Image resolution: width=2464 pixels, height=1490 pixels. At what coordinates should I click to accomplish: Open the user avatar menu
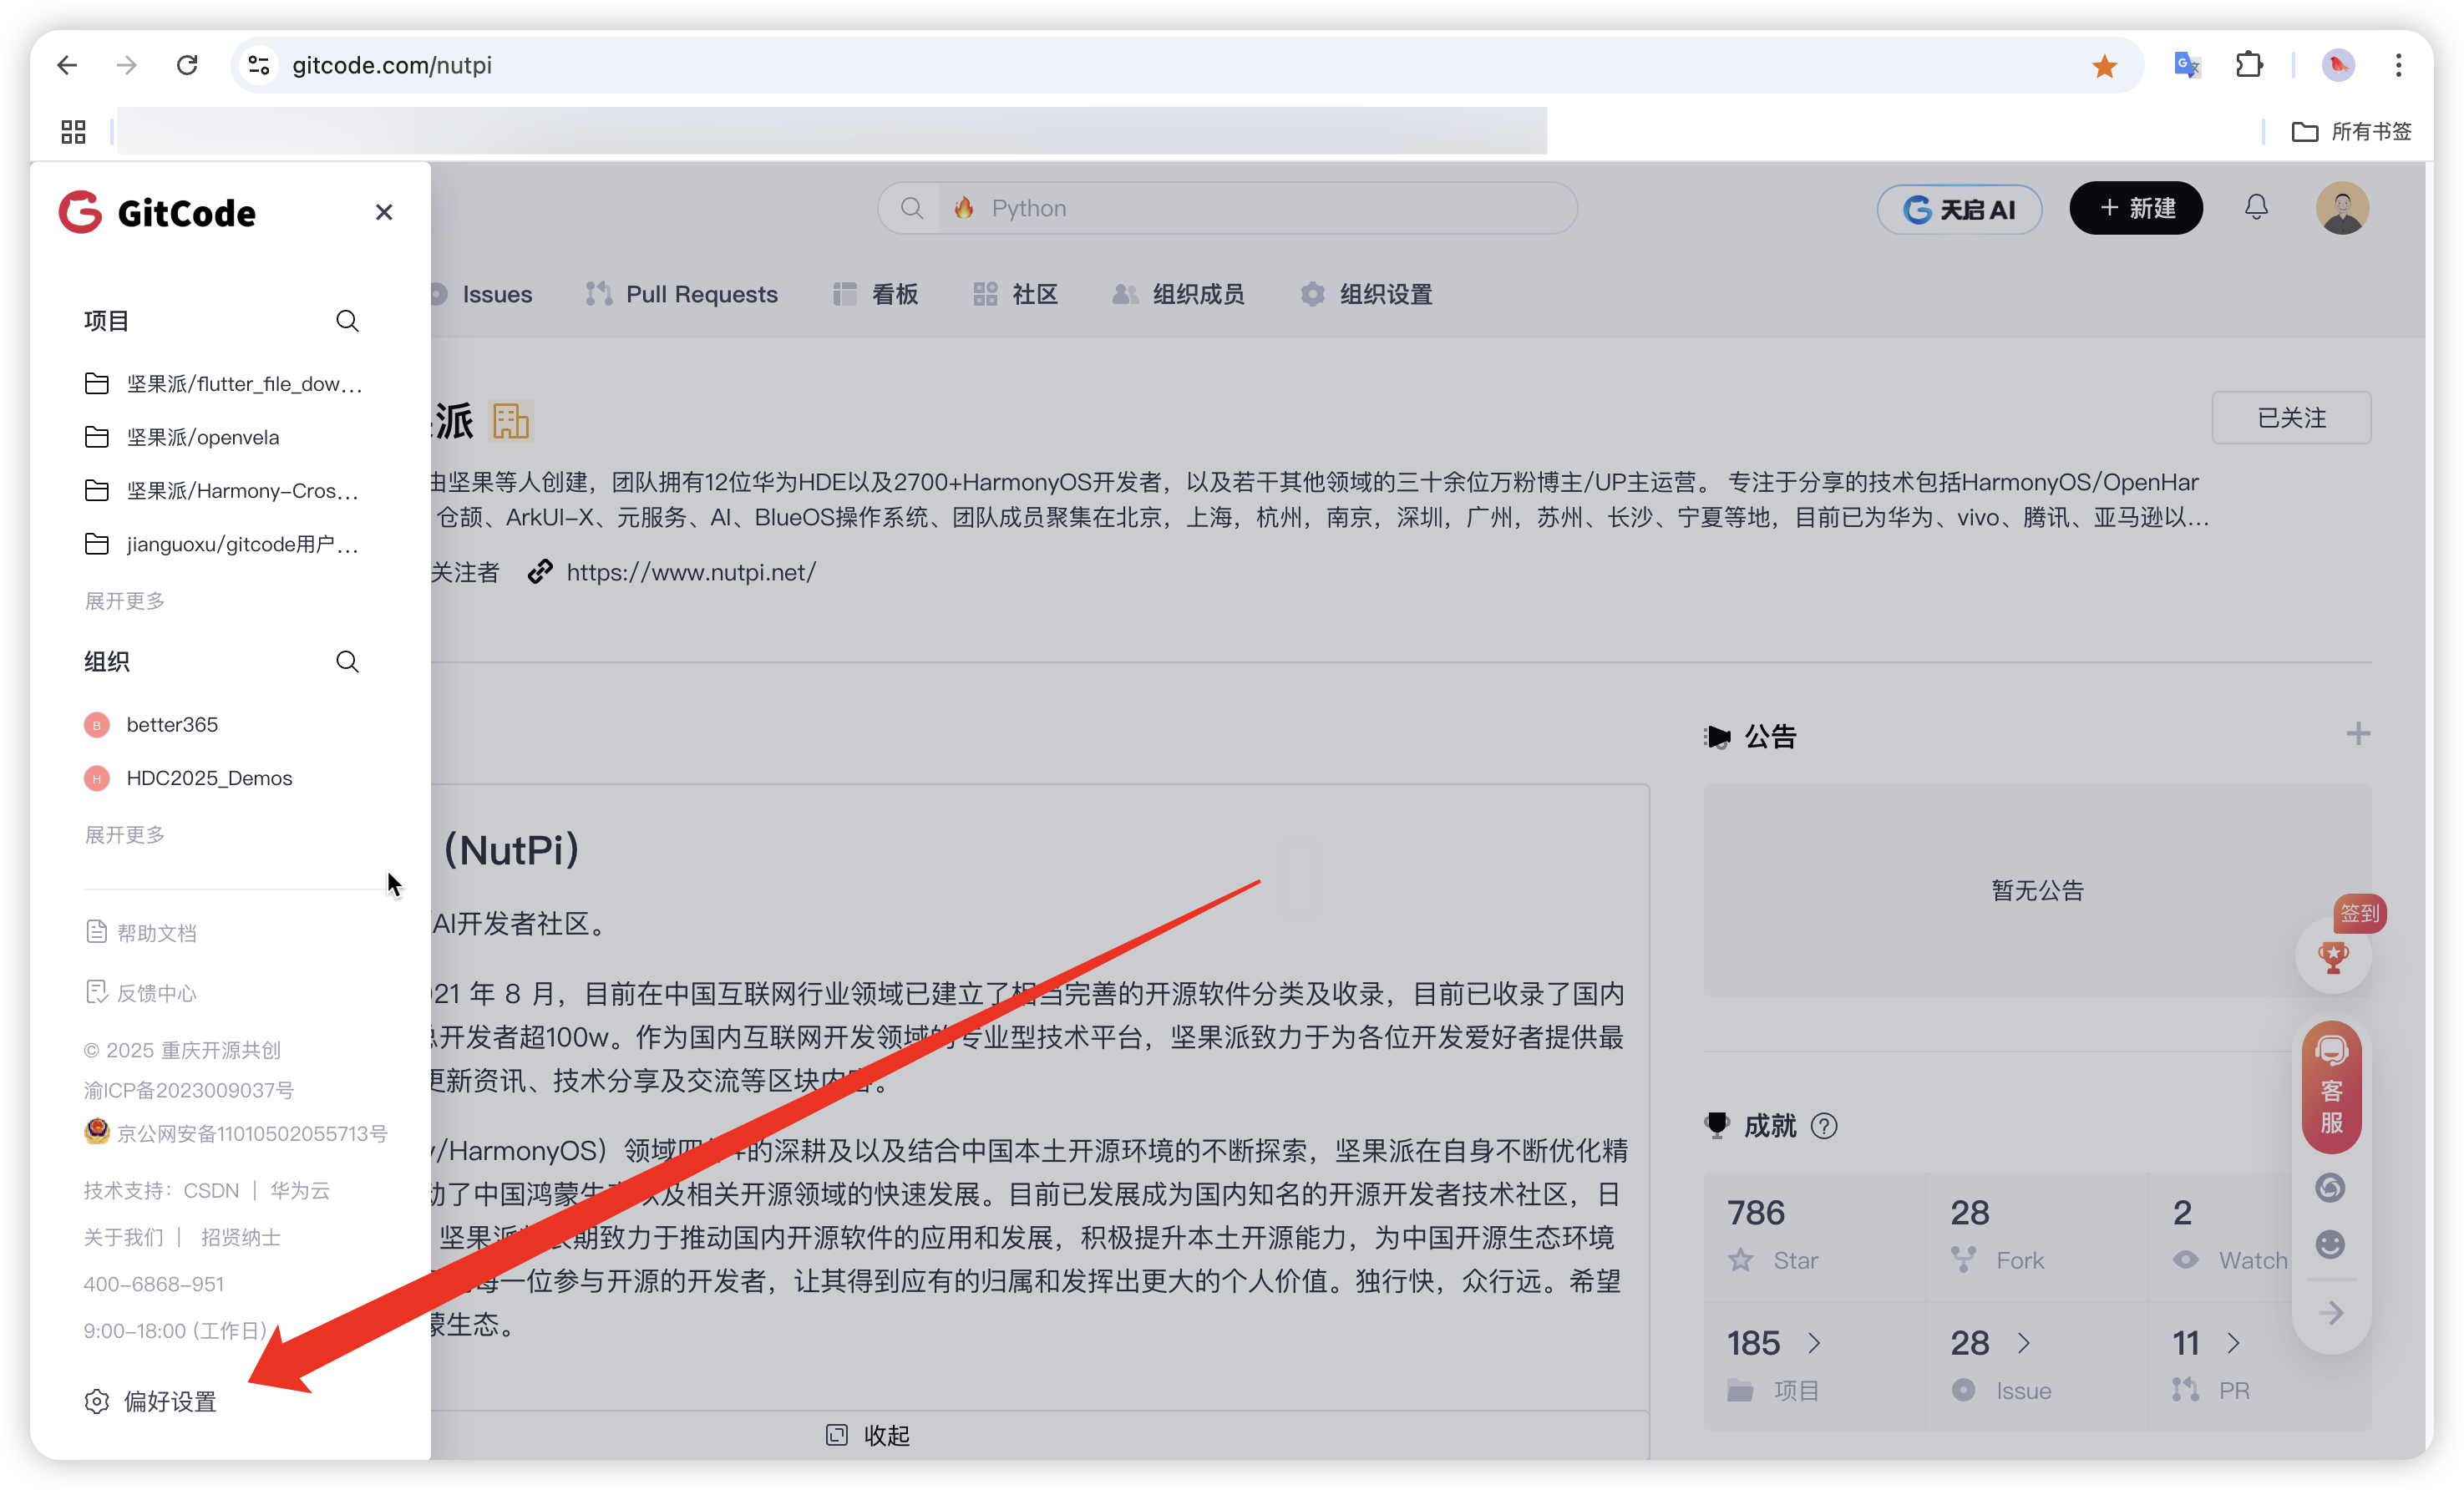coord(2342,208)
